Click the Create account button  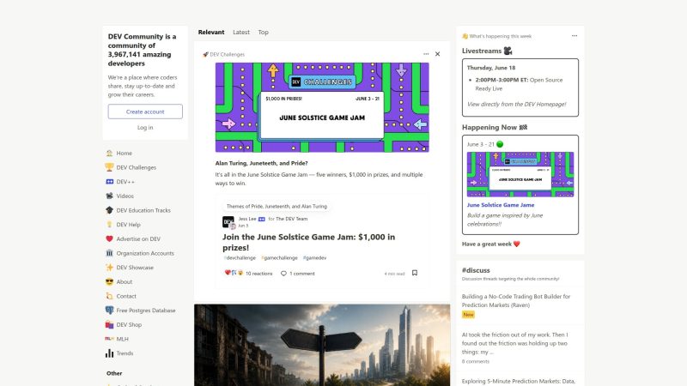(145, 112)
